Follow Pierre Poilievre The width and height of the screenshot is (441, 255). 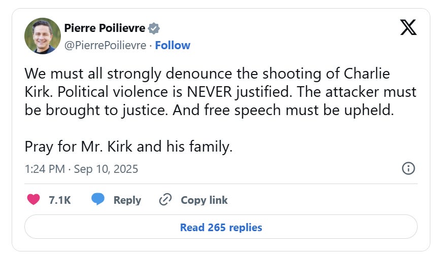pyautogui.click(x=173, y=45)
